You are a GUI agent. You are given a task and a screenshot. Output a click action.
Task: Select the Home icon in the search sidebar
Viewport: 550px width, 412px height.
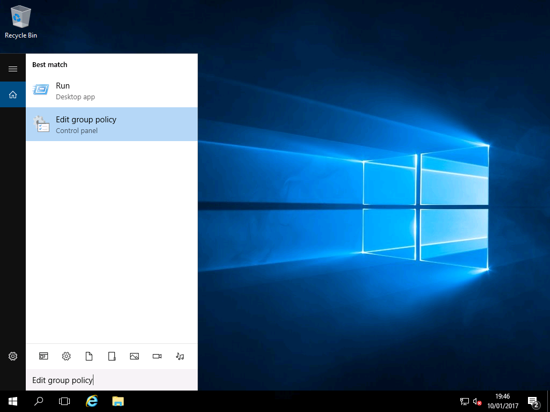[13, 94]
